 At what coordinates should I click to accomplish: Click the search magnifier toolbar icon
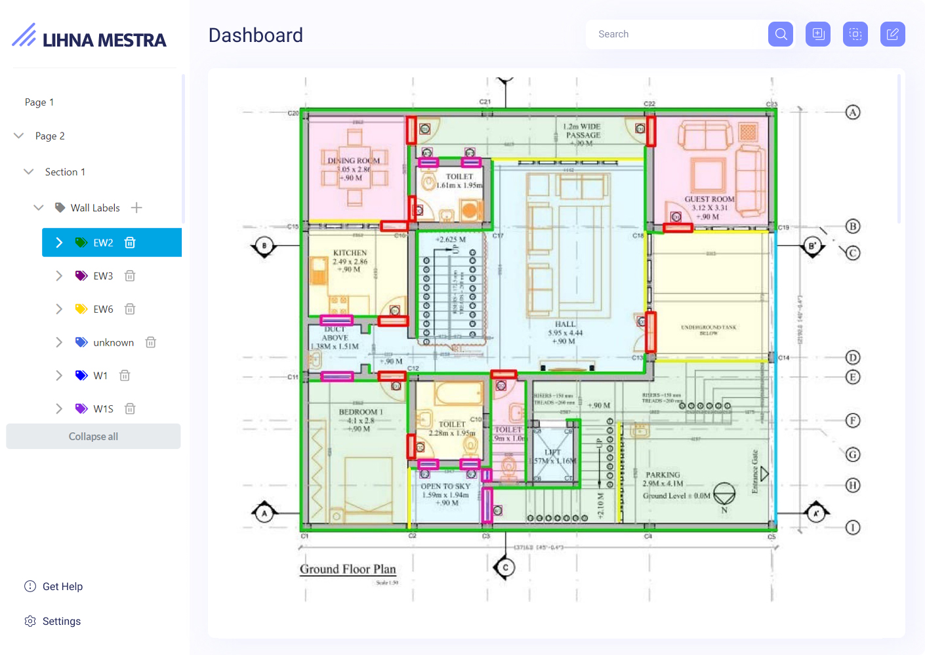(x=780, y=33)
